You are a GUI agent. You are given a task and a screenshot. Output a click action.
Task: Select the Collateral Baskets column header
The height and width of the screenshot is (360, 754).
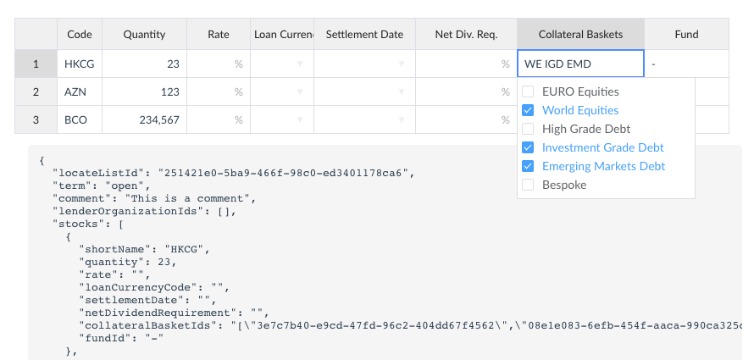tap(580, 34)
